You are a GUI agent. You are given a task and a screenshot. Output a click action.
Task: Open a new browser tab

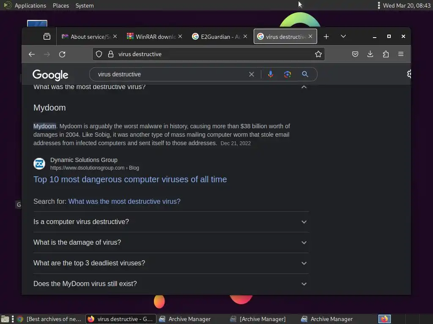pyautogui.click(x=326, y=36)
